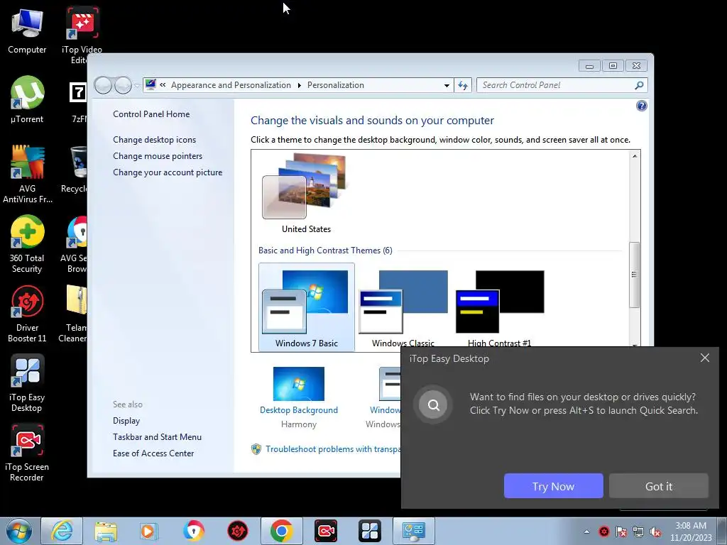Click the Personalization breadcrumb
This screenshot has height=545, width=727.
pos(336,85)
